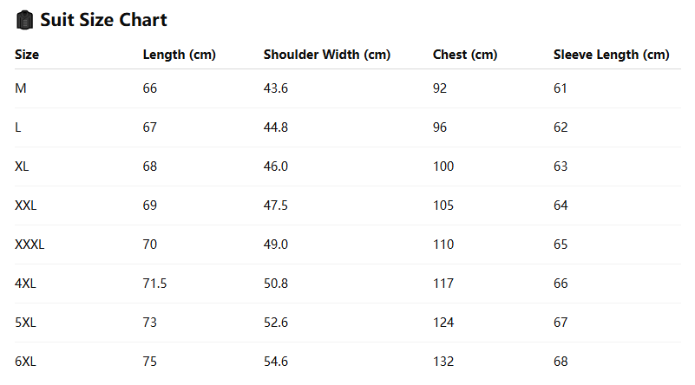Click the Length (cm) column header
Screen dimensions: 695x385
179,55
